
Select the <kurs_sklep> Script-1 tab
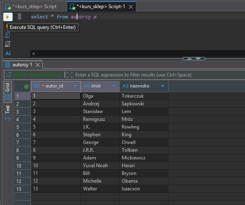pyautogui.click(x=102, y=7)
